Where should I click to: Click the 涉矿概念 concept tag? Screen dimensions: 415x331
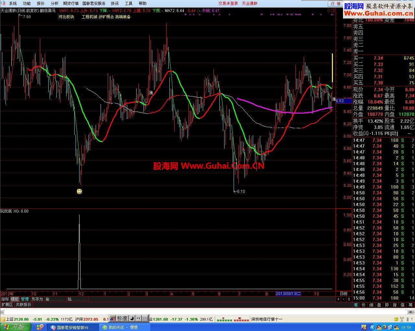(x=106, y=17)
